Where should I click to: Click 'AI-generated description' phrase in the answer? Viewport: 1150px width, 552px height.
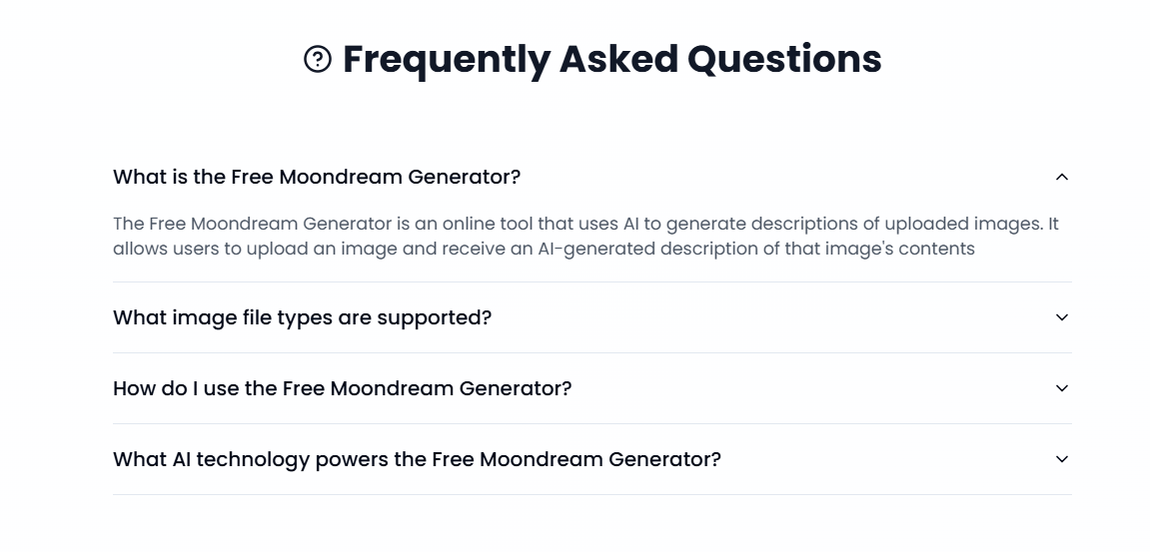[x=648, y=249]
